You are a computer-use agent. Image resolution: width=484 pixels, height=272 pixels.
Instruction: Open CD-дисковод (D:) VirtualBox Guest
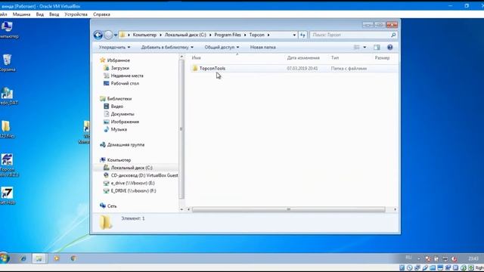coord(144,175)
